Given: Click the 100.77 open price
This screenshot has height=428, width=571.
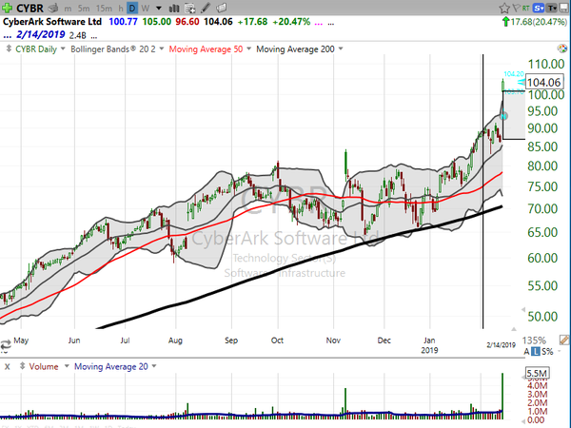Looking at the screenshot, I should 123,22.
